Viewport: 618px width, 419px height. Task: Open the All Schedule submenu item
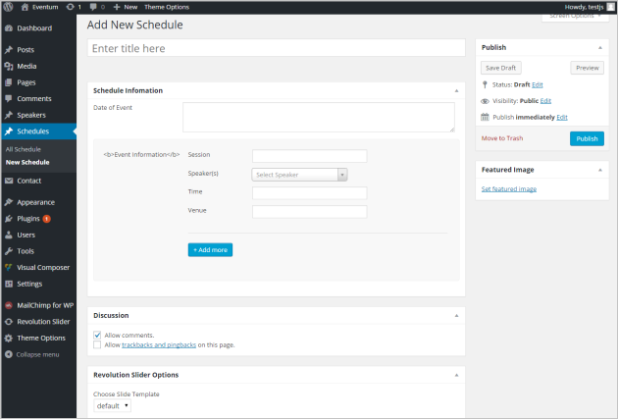[x=24, y=149]
